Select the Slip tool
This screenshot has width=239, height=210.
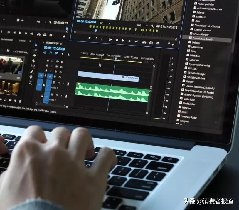point(33,66)
